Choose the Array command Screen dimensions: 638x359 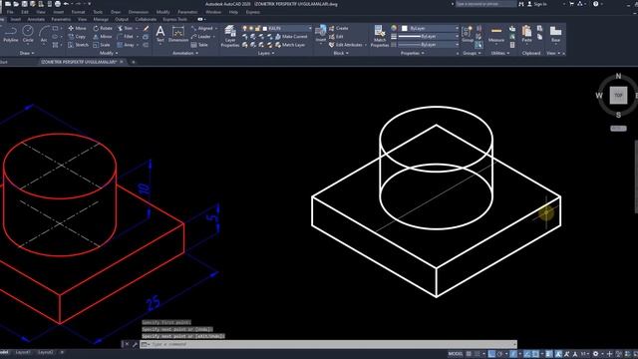[x=127, y=45]
